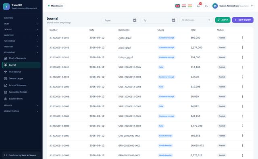The width and height of the screenshot is (258, 159).
Task: Open row actions for JE-20260912-0004
Action: [x=242, y=136]
